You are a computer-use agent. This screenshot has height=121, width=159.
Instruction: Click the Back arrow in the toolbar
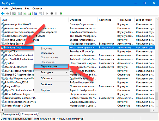point(3,13)
